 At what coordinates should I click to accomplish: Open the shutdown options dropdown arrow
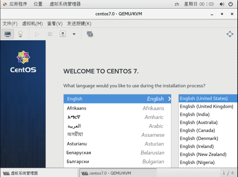(74, 34)
